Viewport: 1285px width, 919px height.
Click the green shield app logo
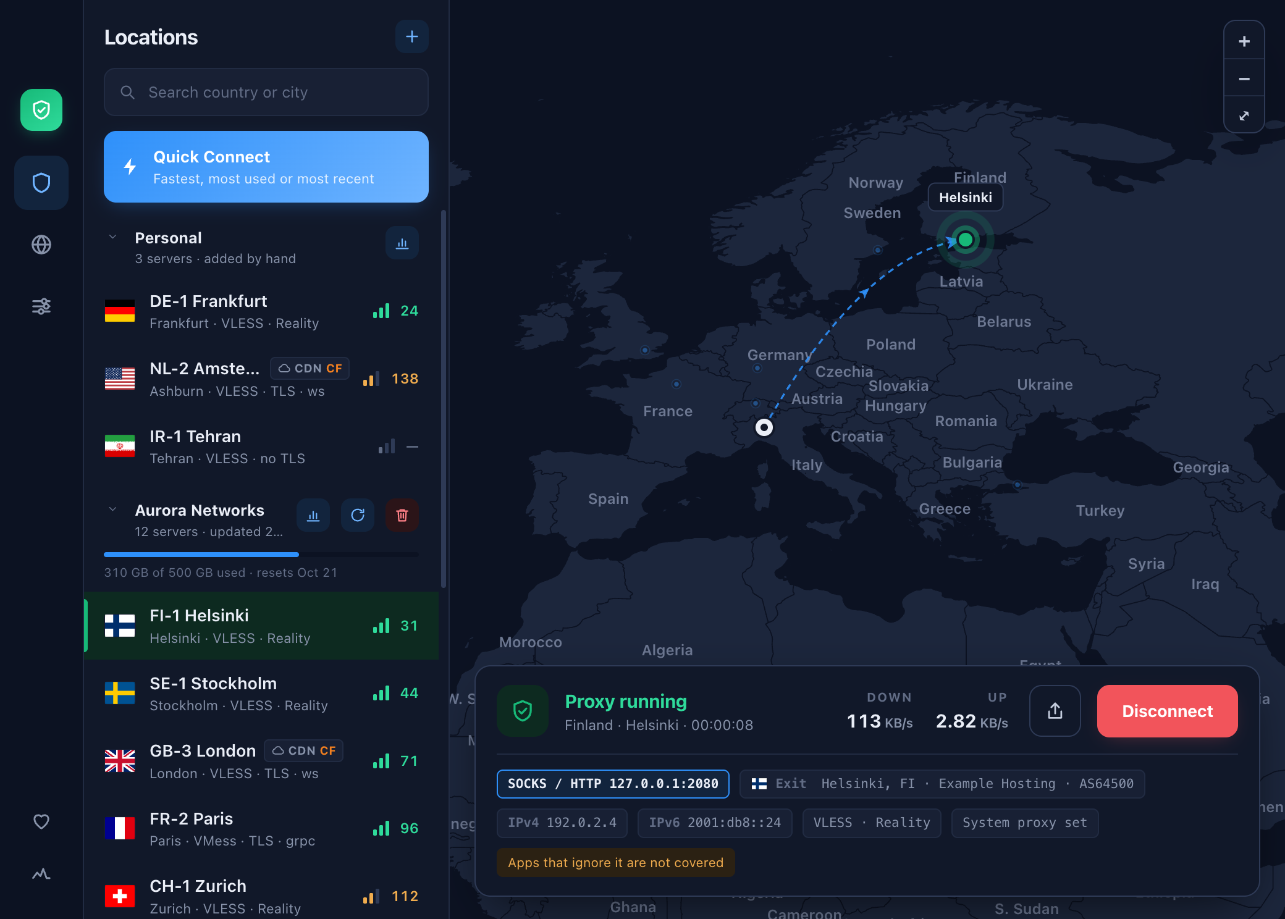(41, 110)
